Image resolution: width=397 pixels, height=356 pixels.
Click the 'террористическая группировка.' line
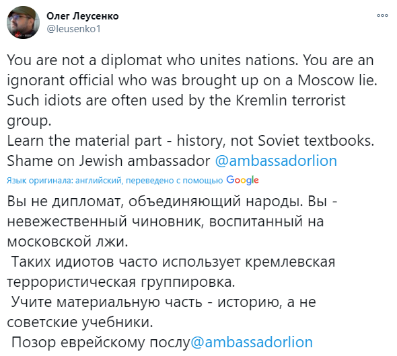tap(121, 282)
